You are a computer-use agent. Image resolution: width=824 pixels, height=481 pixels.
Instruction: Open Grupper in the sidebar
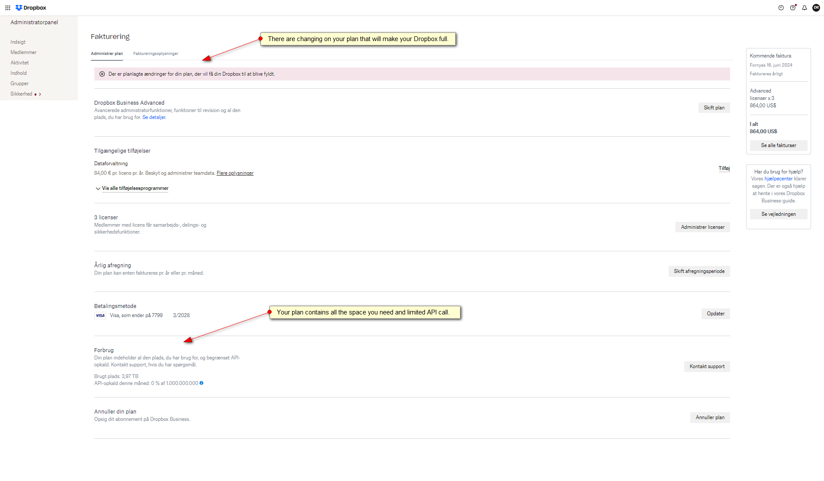point(19,83)
